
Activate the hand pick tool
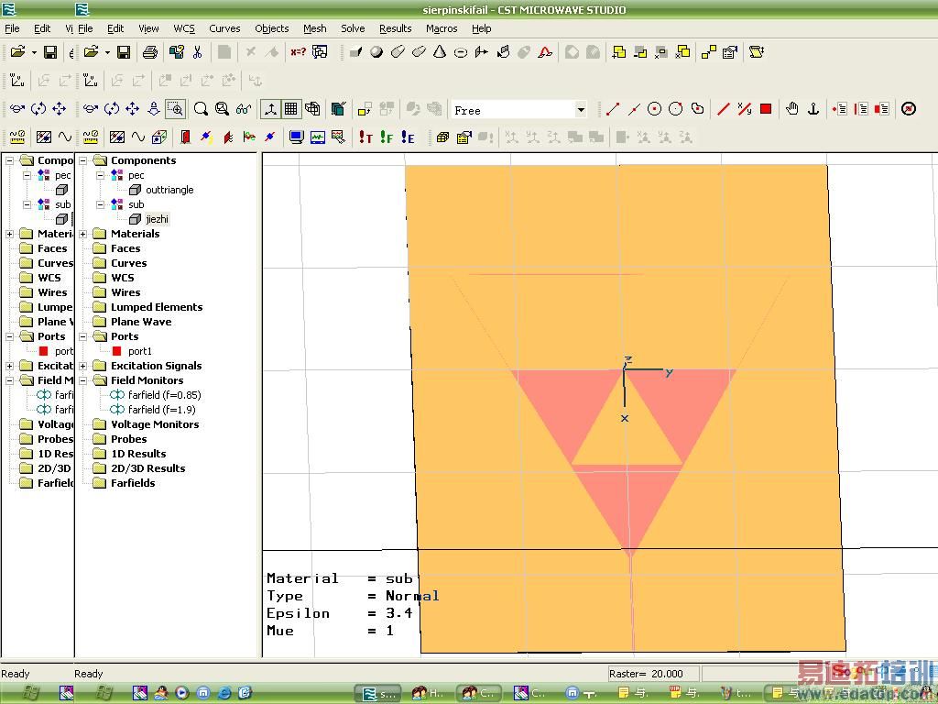791,109
